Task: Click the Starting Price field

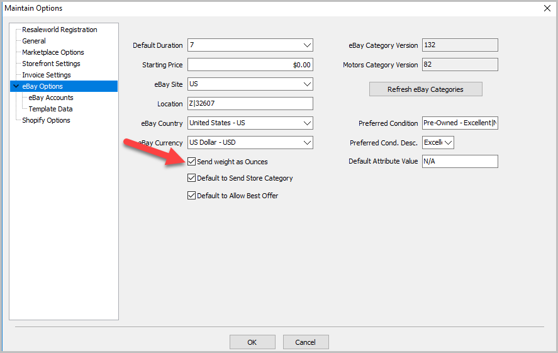Action: click(x=250, y=65)
